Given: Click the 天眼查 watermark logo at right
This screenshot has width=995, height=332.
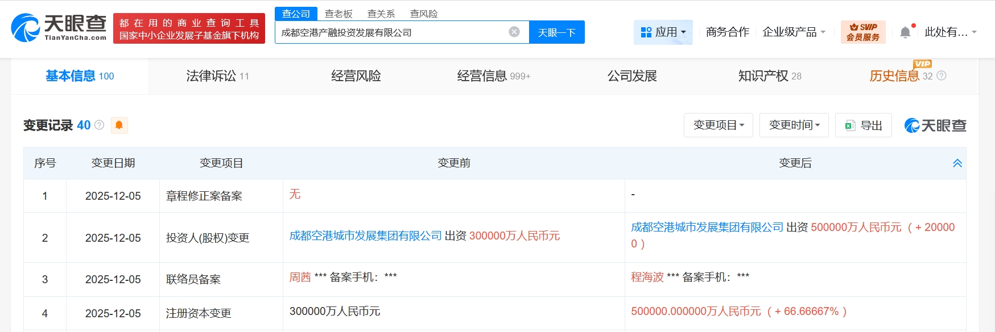Looking at the screenshot, I should [935, 125].
